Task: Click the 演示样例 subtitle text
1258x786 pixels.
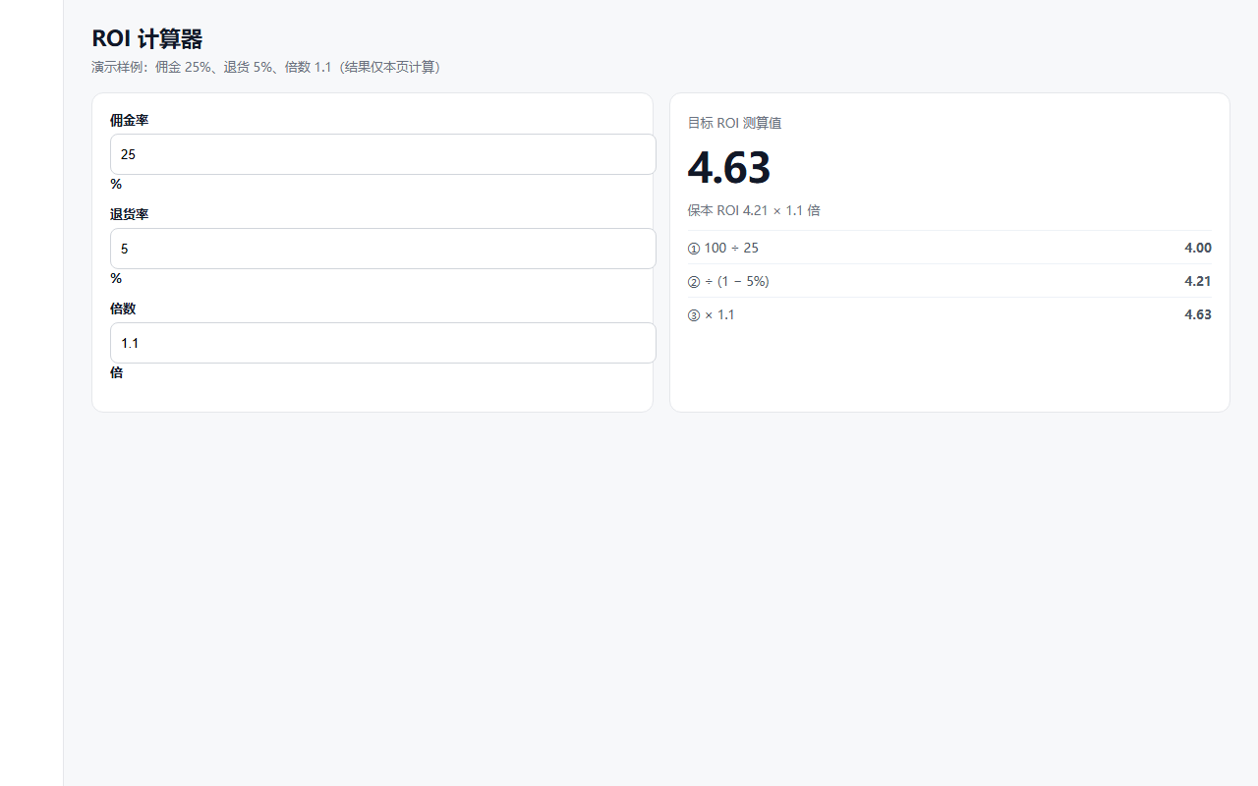Action: click(265, 67)
